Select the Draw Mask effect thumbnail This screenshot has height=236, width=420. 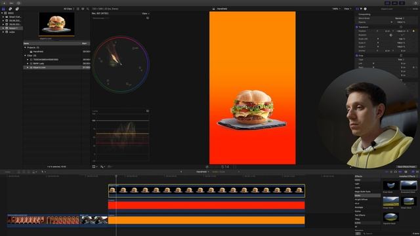pos(390,186)
